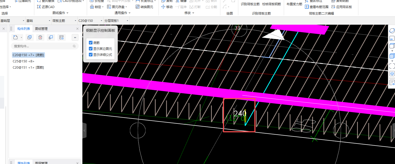This screenshot has width=395, height=164.
Task: Switch to the 属性列表 tab
Action: coord(24,163)
